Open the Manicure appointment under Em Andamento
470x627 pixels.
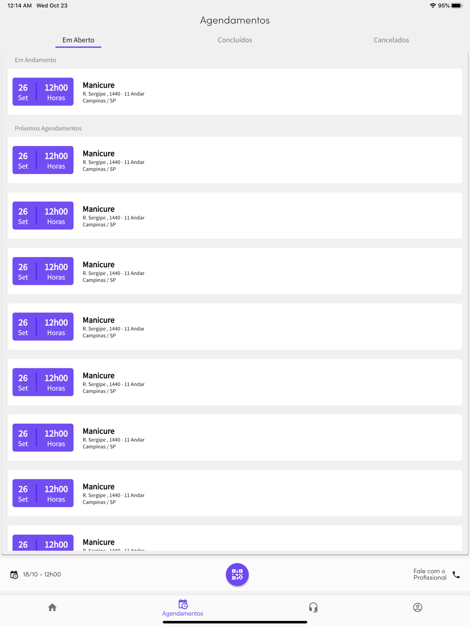[235, 92]
